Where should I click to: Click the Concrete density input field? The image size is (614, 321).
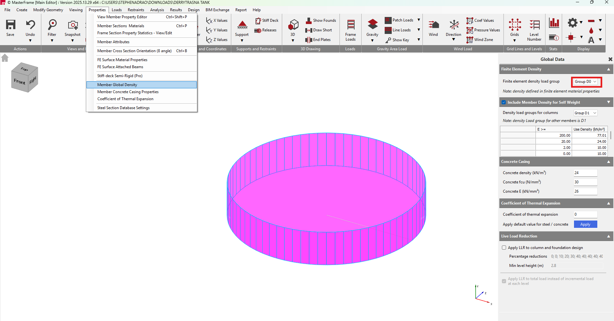[x=585, y=173]
